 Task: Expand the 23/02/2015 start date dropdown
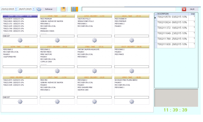click(x=16, y=9)
